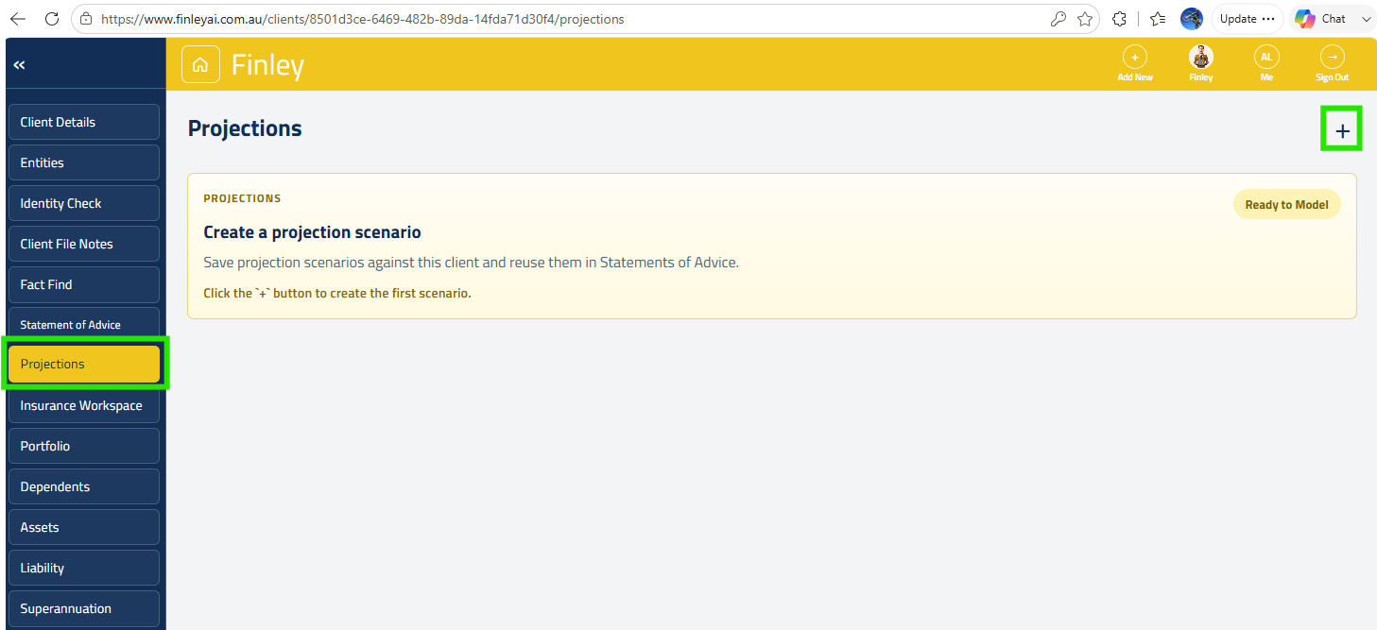Viewport: 1377px width, 630px height.
Task: Click the browser address bar URL
Action: tap(362, 19)
